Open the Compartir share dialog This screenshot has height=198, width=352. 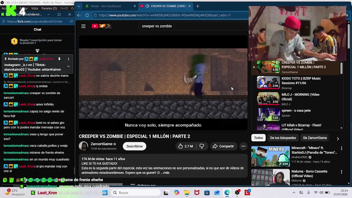click(x=223, y=146)
